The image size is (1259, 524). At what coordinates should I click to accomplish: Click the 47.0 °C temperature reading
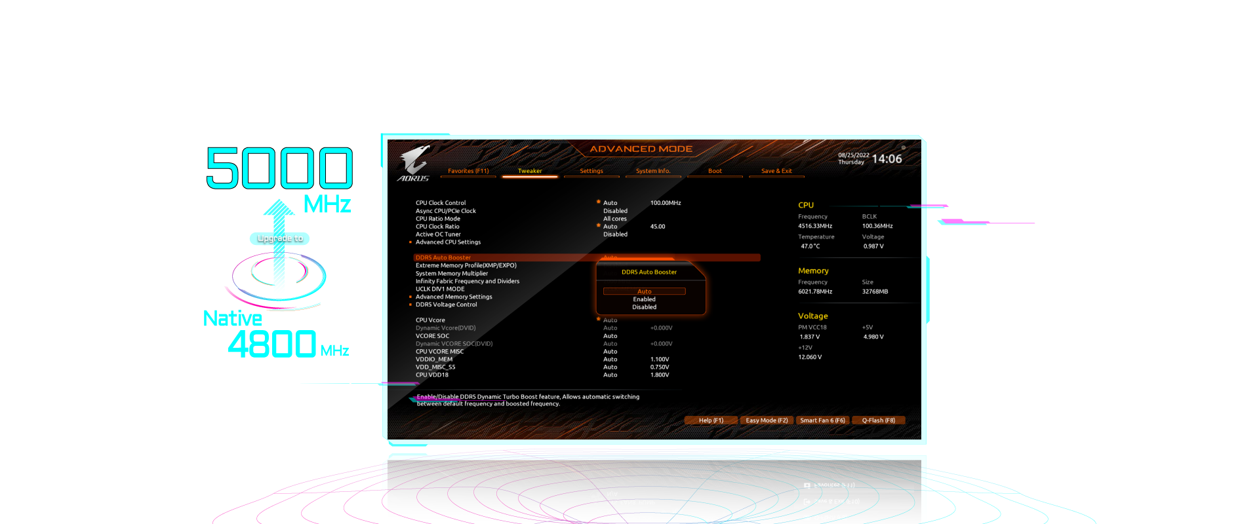pos(810,246)
